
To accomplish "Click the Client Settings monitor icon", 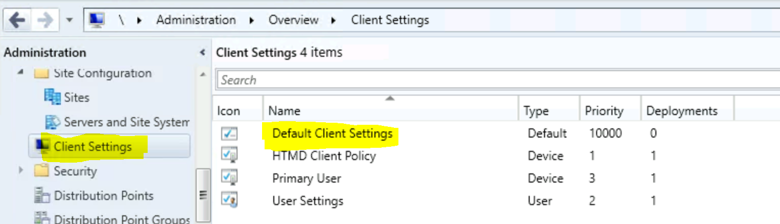I will (x=43, y=146).
